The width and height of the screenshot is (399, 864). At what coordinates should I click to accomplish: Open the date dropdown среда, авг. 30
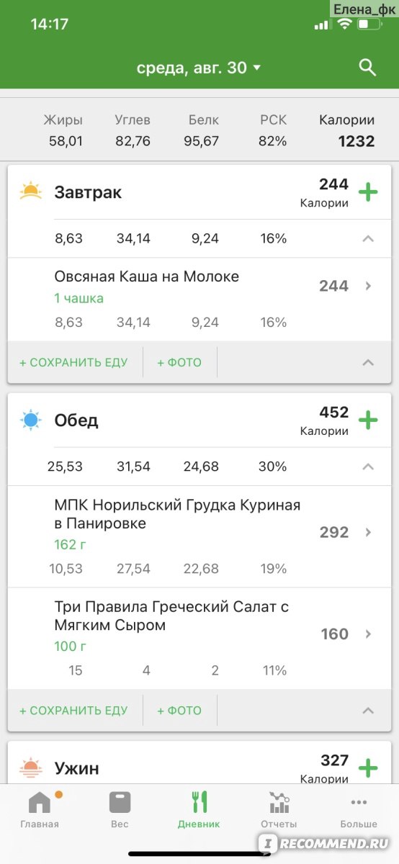pos(199,68)
